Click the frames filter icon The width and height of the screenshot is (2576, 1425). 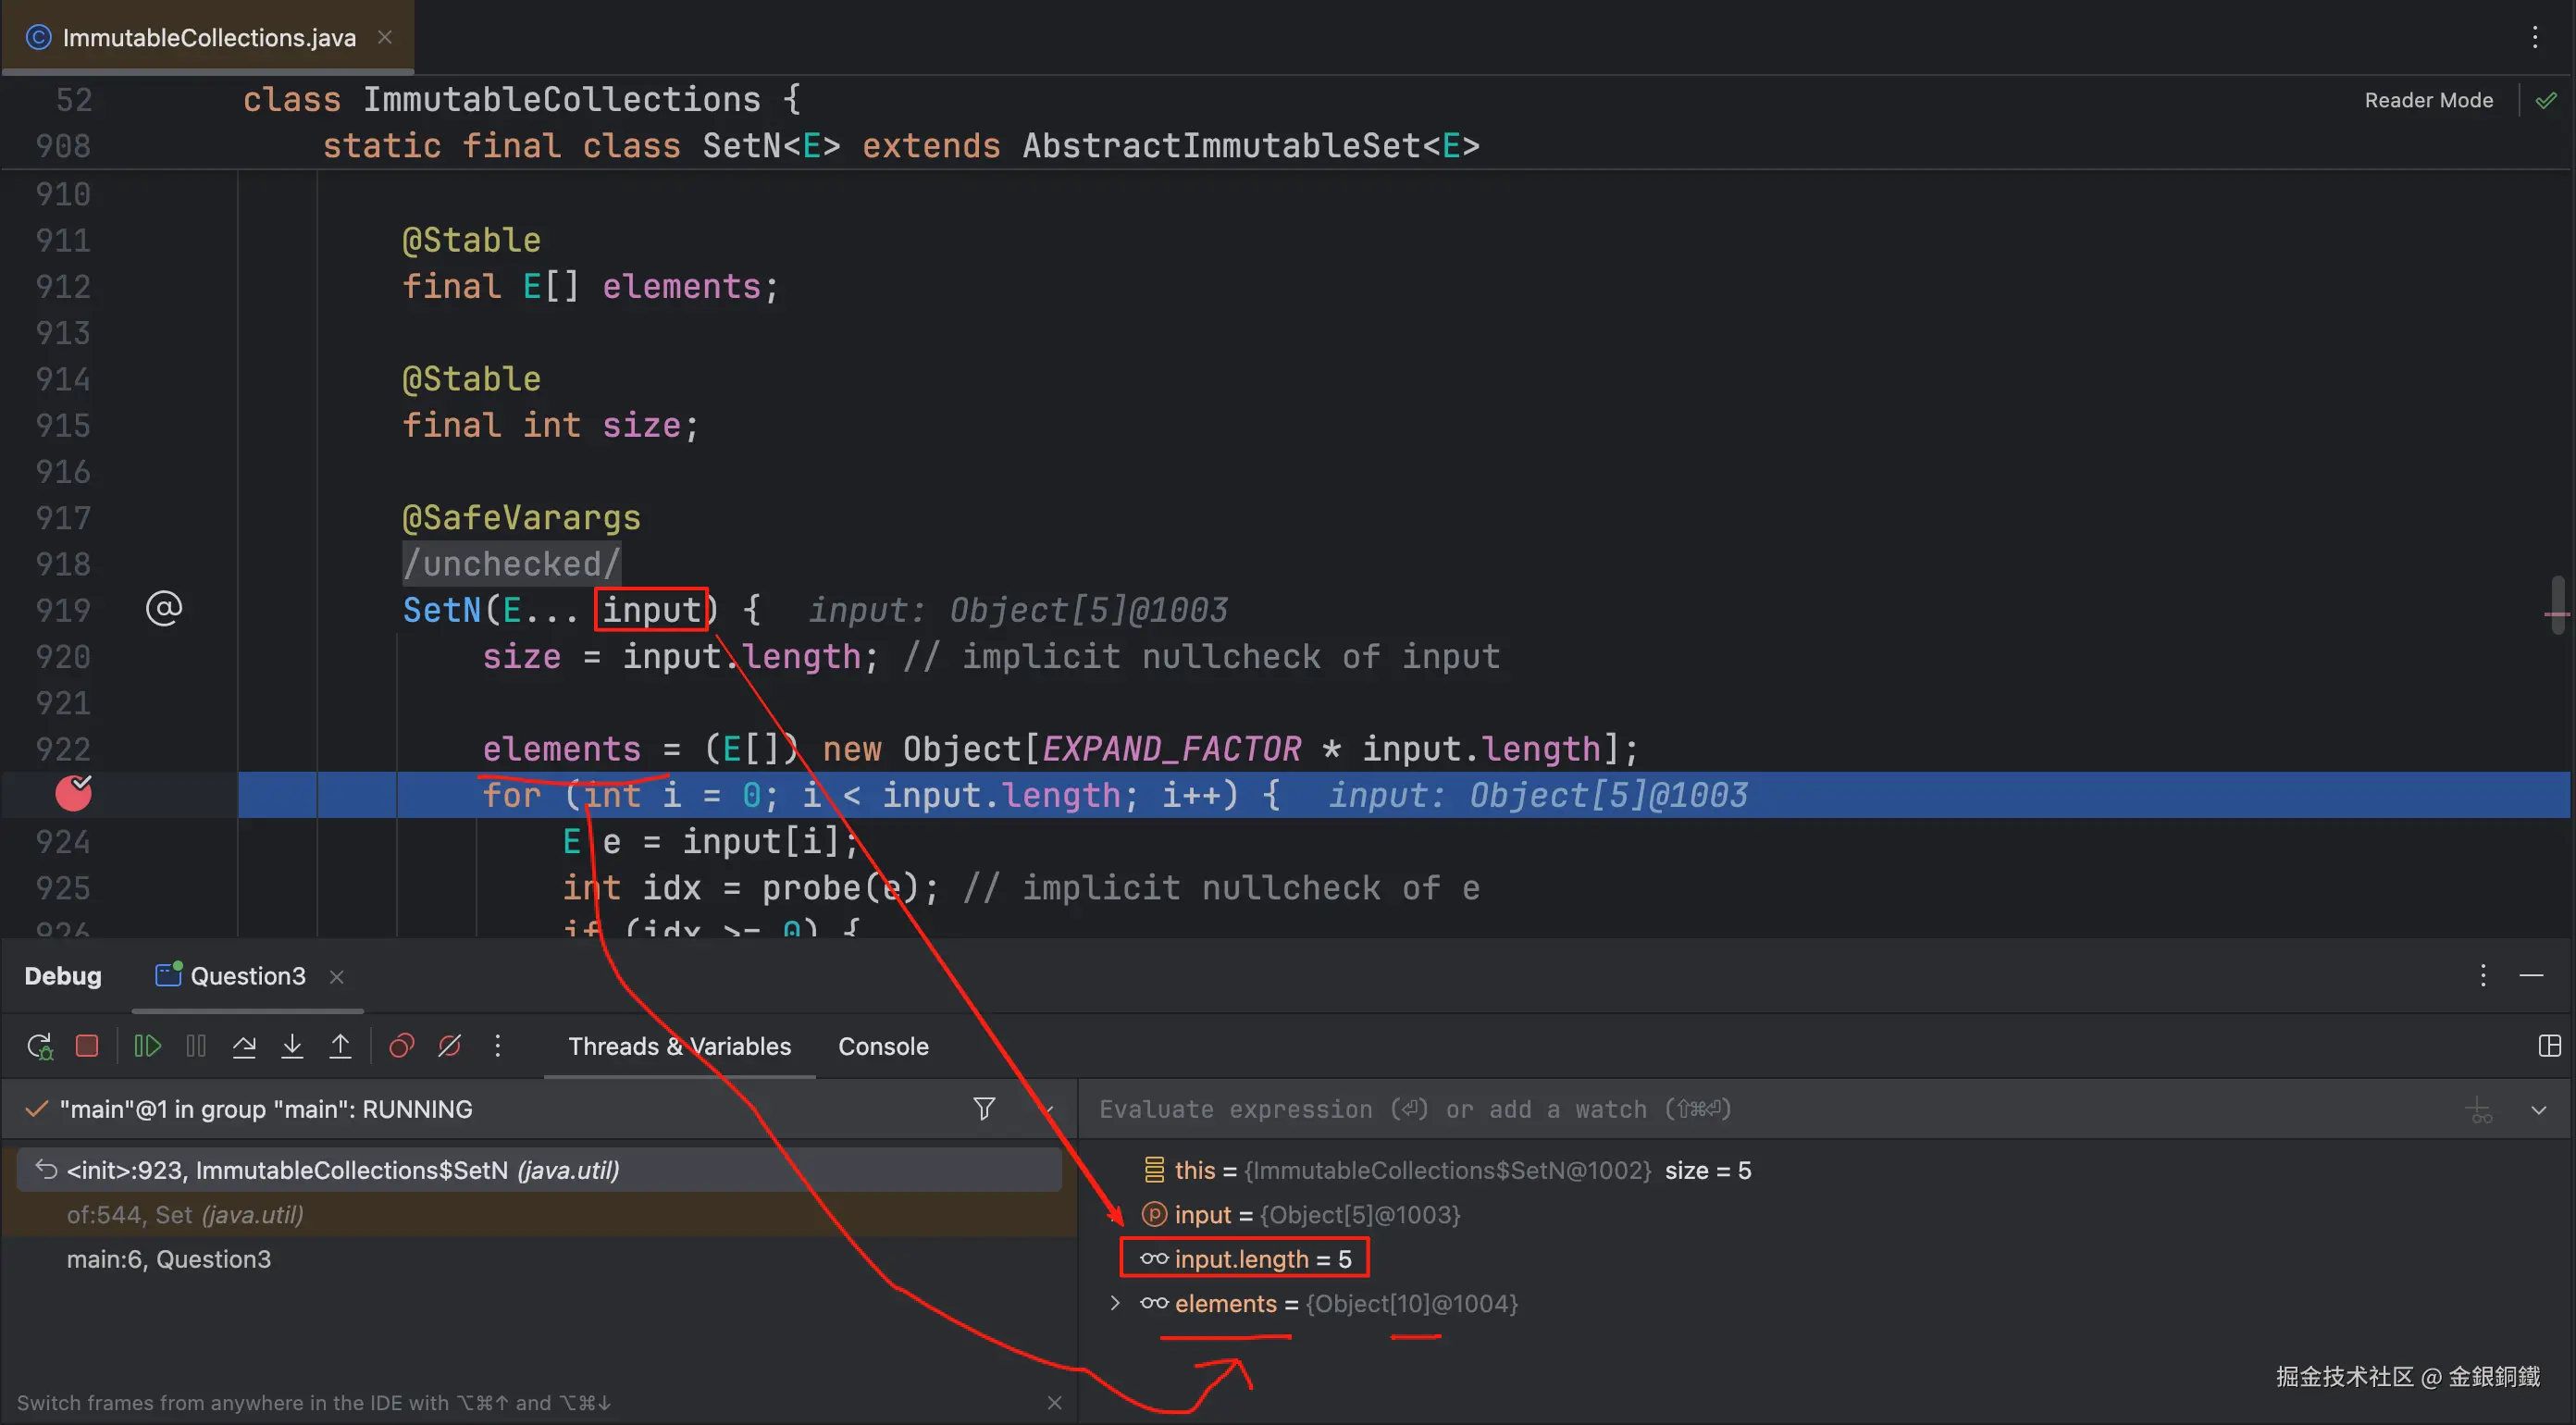point(984,1109)
